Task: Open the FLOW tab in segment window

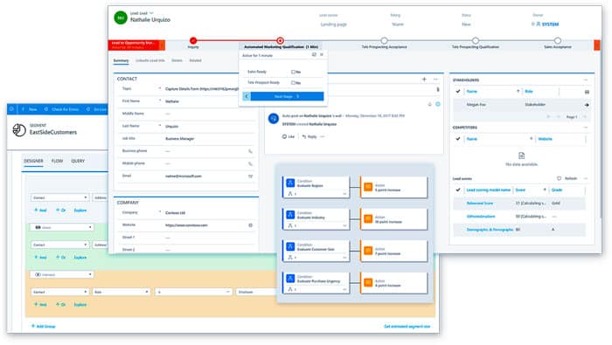Action: click(57, 161)
